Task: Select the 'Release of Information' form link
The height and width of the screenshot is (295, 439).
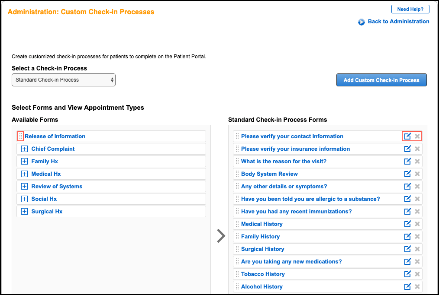Action: point(55,136)
